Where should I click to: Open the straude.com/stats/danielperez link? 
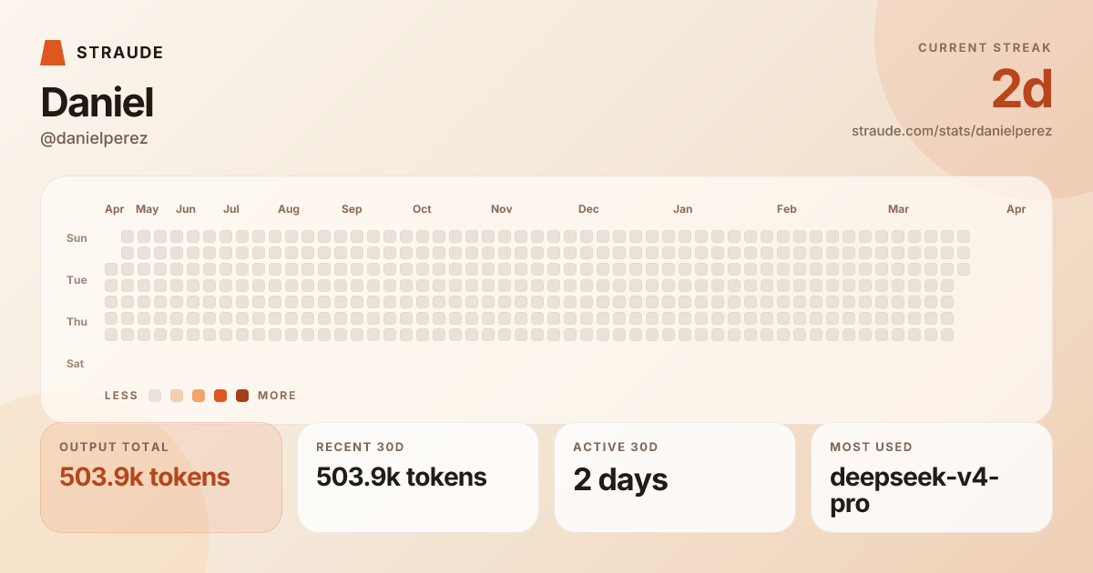(951, 131)
